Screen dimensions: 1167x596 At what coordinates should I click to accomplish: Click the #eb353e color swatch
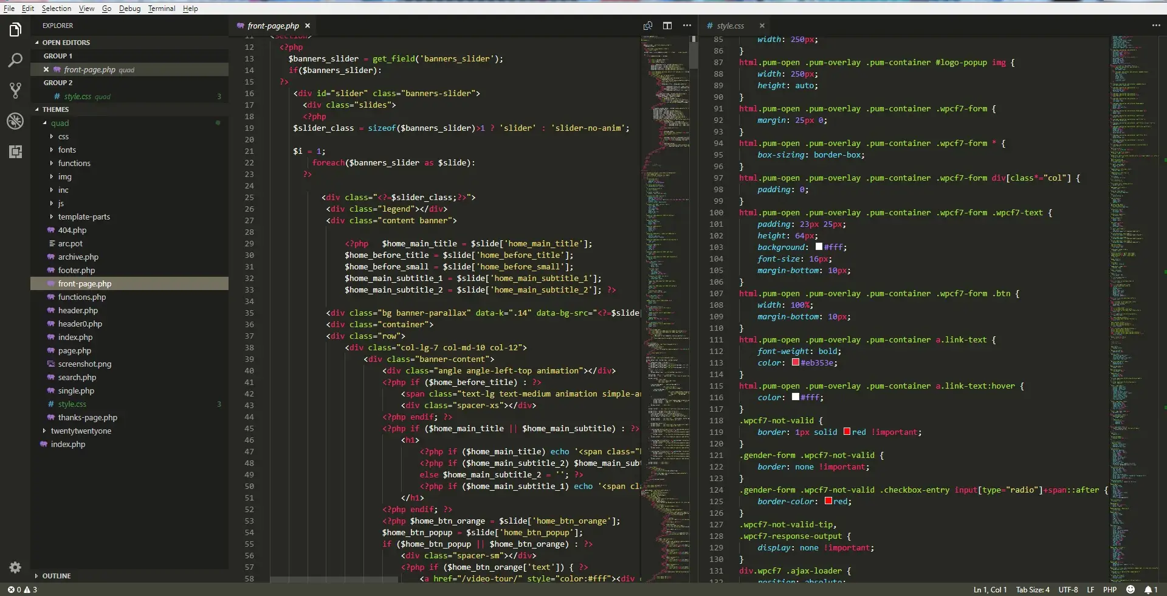click(796, 362)
